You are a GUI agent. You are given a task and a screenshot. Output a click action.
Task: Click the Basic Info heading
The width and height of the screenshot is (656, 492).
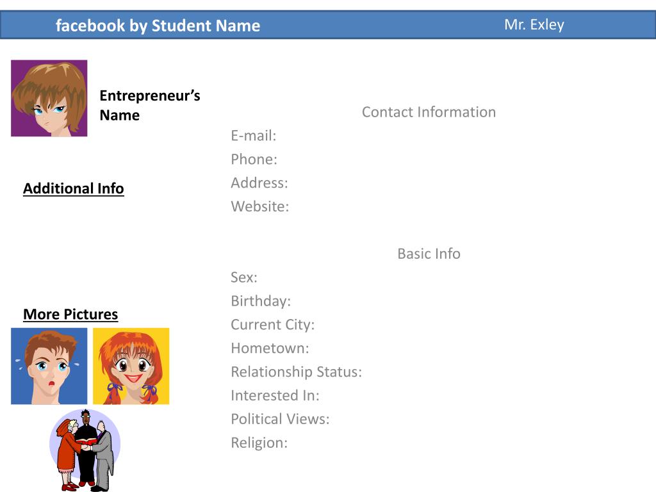pyautogui.click(x=429, y=254)
